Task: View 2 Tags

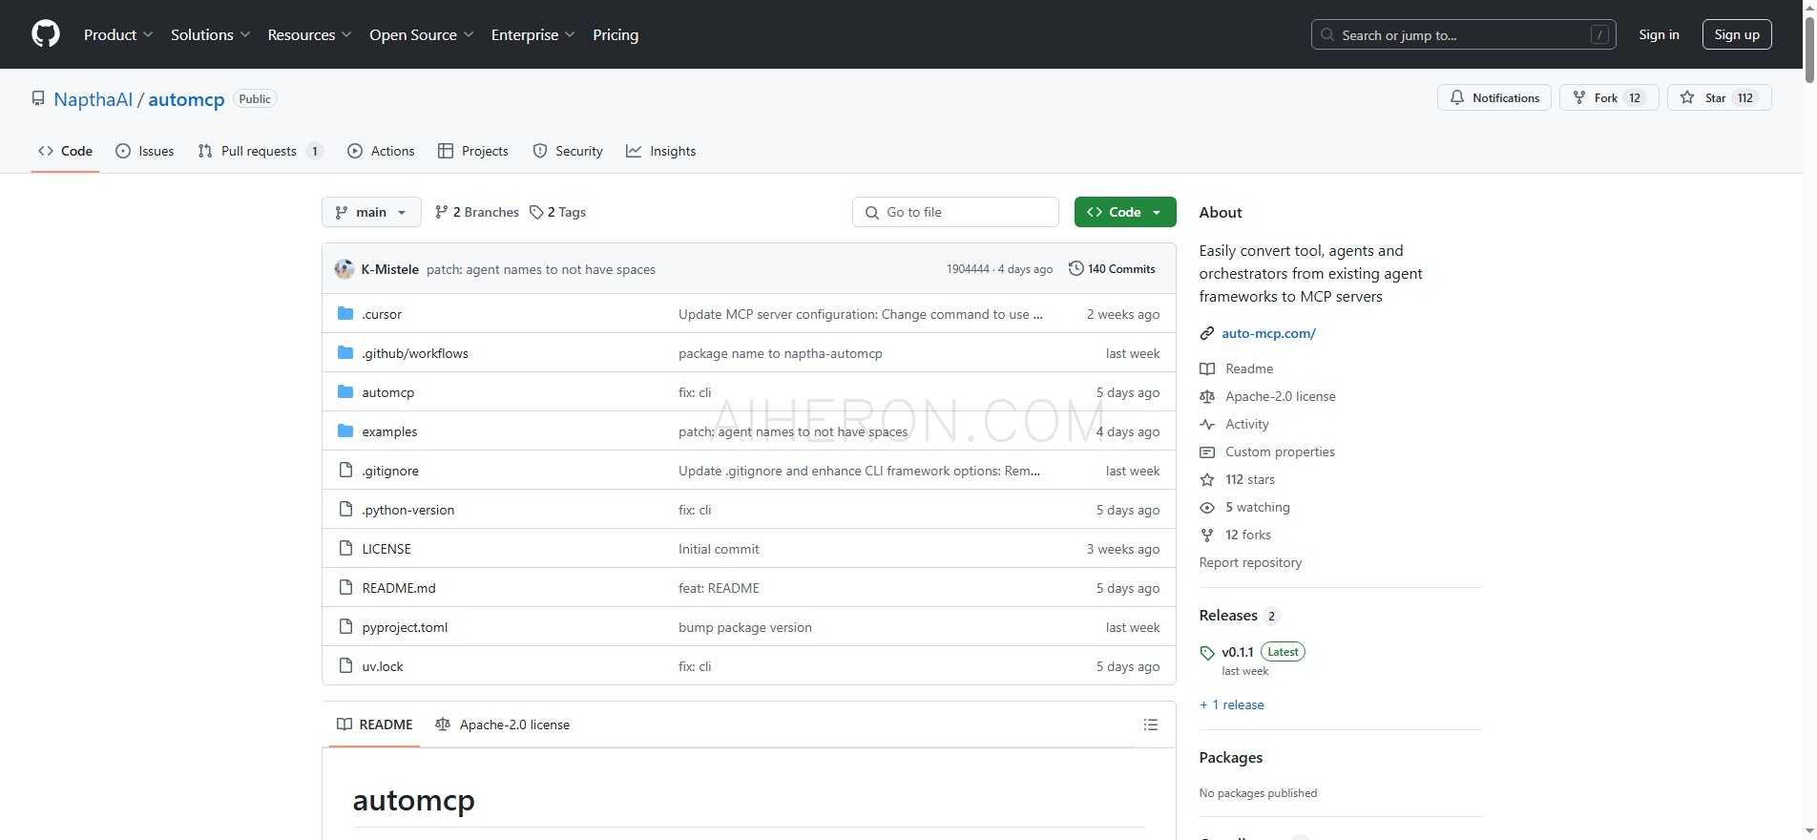Action: [558, 212]
